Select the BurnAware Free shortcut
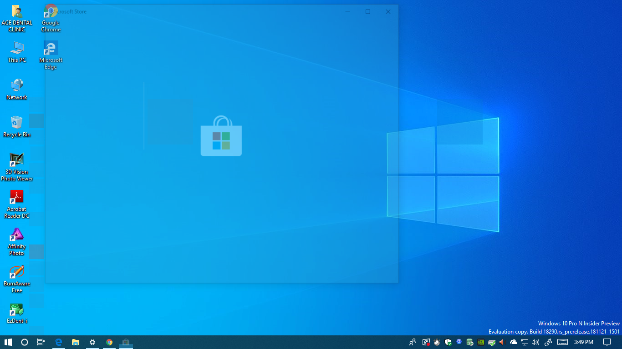The width and height of the screenshot is (622, 349). (x=17, y=279)
